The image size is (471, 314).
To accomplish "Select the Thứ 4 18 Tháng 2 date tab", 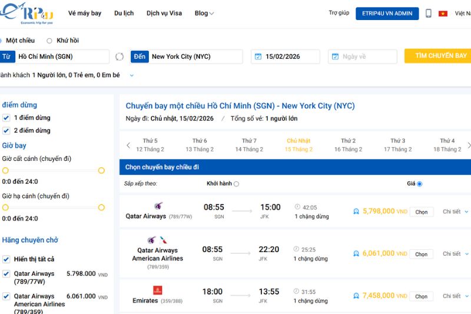I will 447,145.
